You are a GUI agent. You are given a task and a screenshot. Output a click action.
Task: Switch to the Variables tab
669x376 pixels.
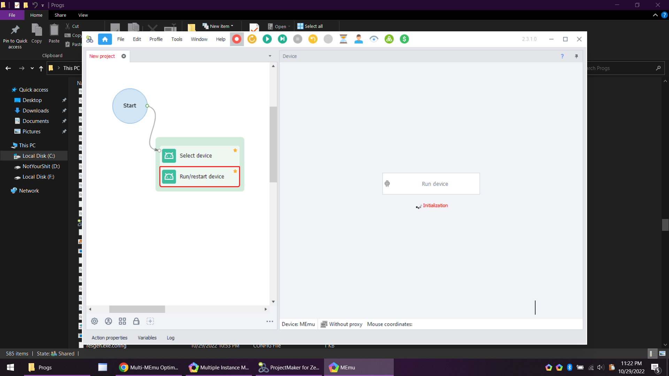click(147, 338)
